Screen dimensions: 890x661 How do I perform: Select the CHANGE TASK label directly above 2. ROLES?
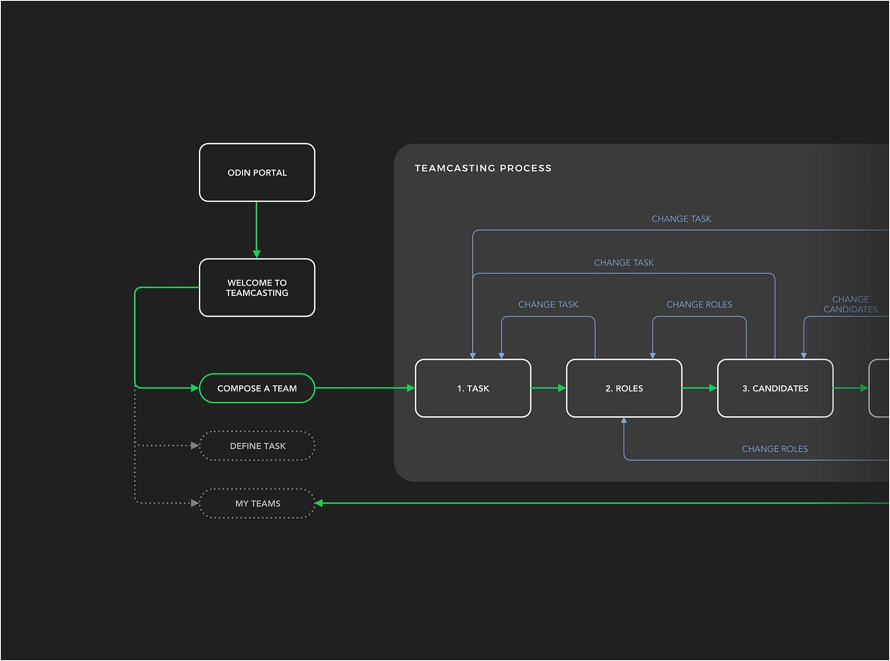pos(623,263)
